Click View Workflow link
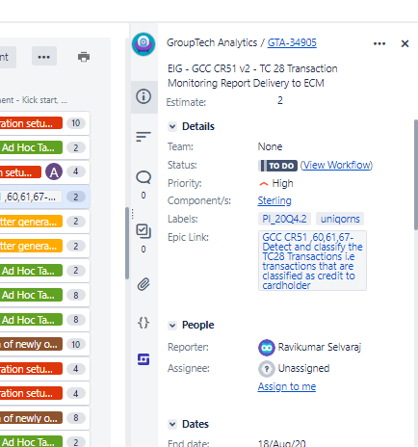The image size is (418, 447). [x=336, y=165]
